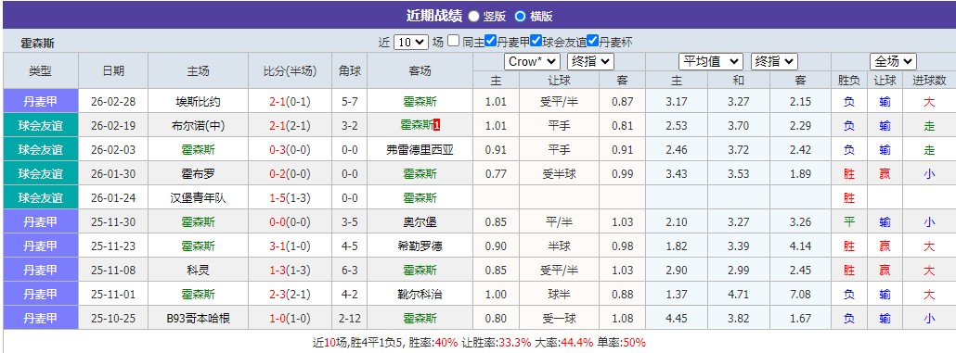Viewport: 956px width, 353px height.
Task: Open the recent matches count dropdown showing 10
Action: click(x=410, y=42)
